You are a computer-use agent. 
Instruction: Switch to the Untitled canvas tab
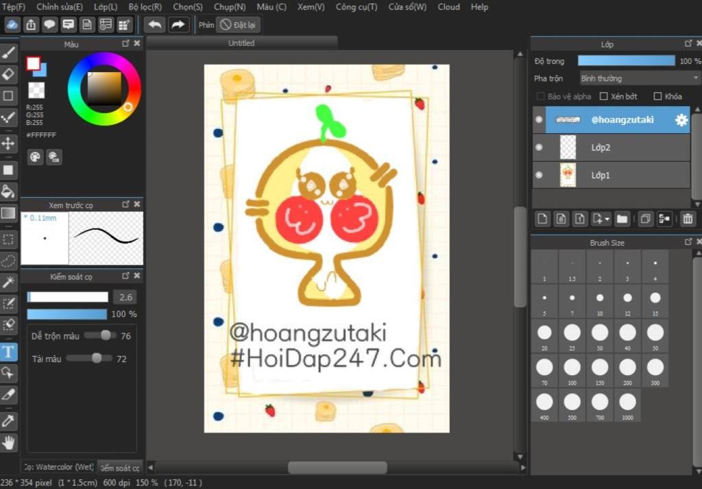click(x=242, y=43)
